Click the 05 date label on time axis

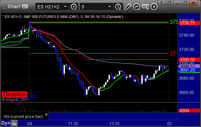coord(170,124)
